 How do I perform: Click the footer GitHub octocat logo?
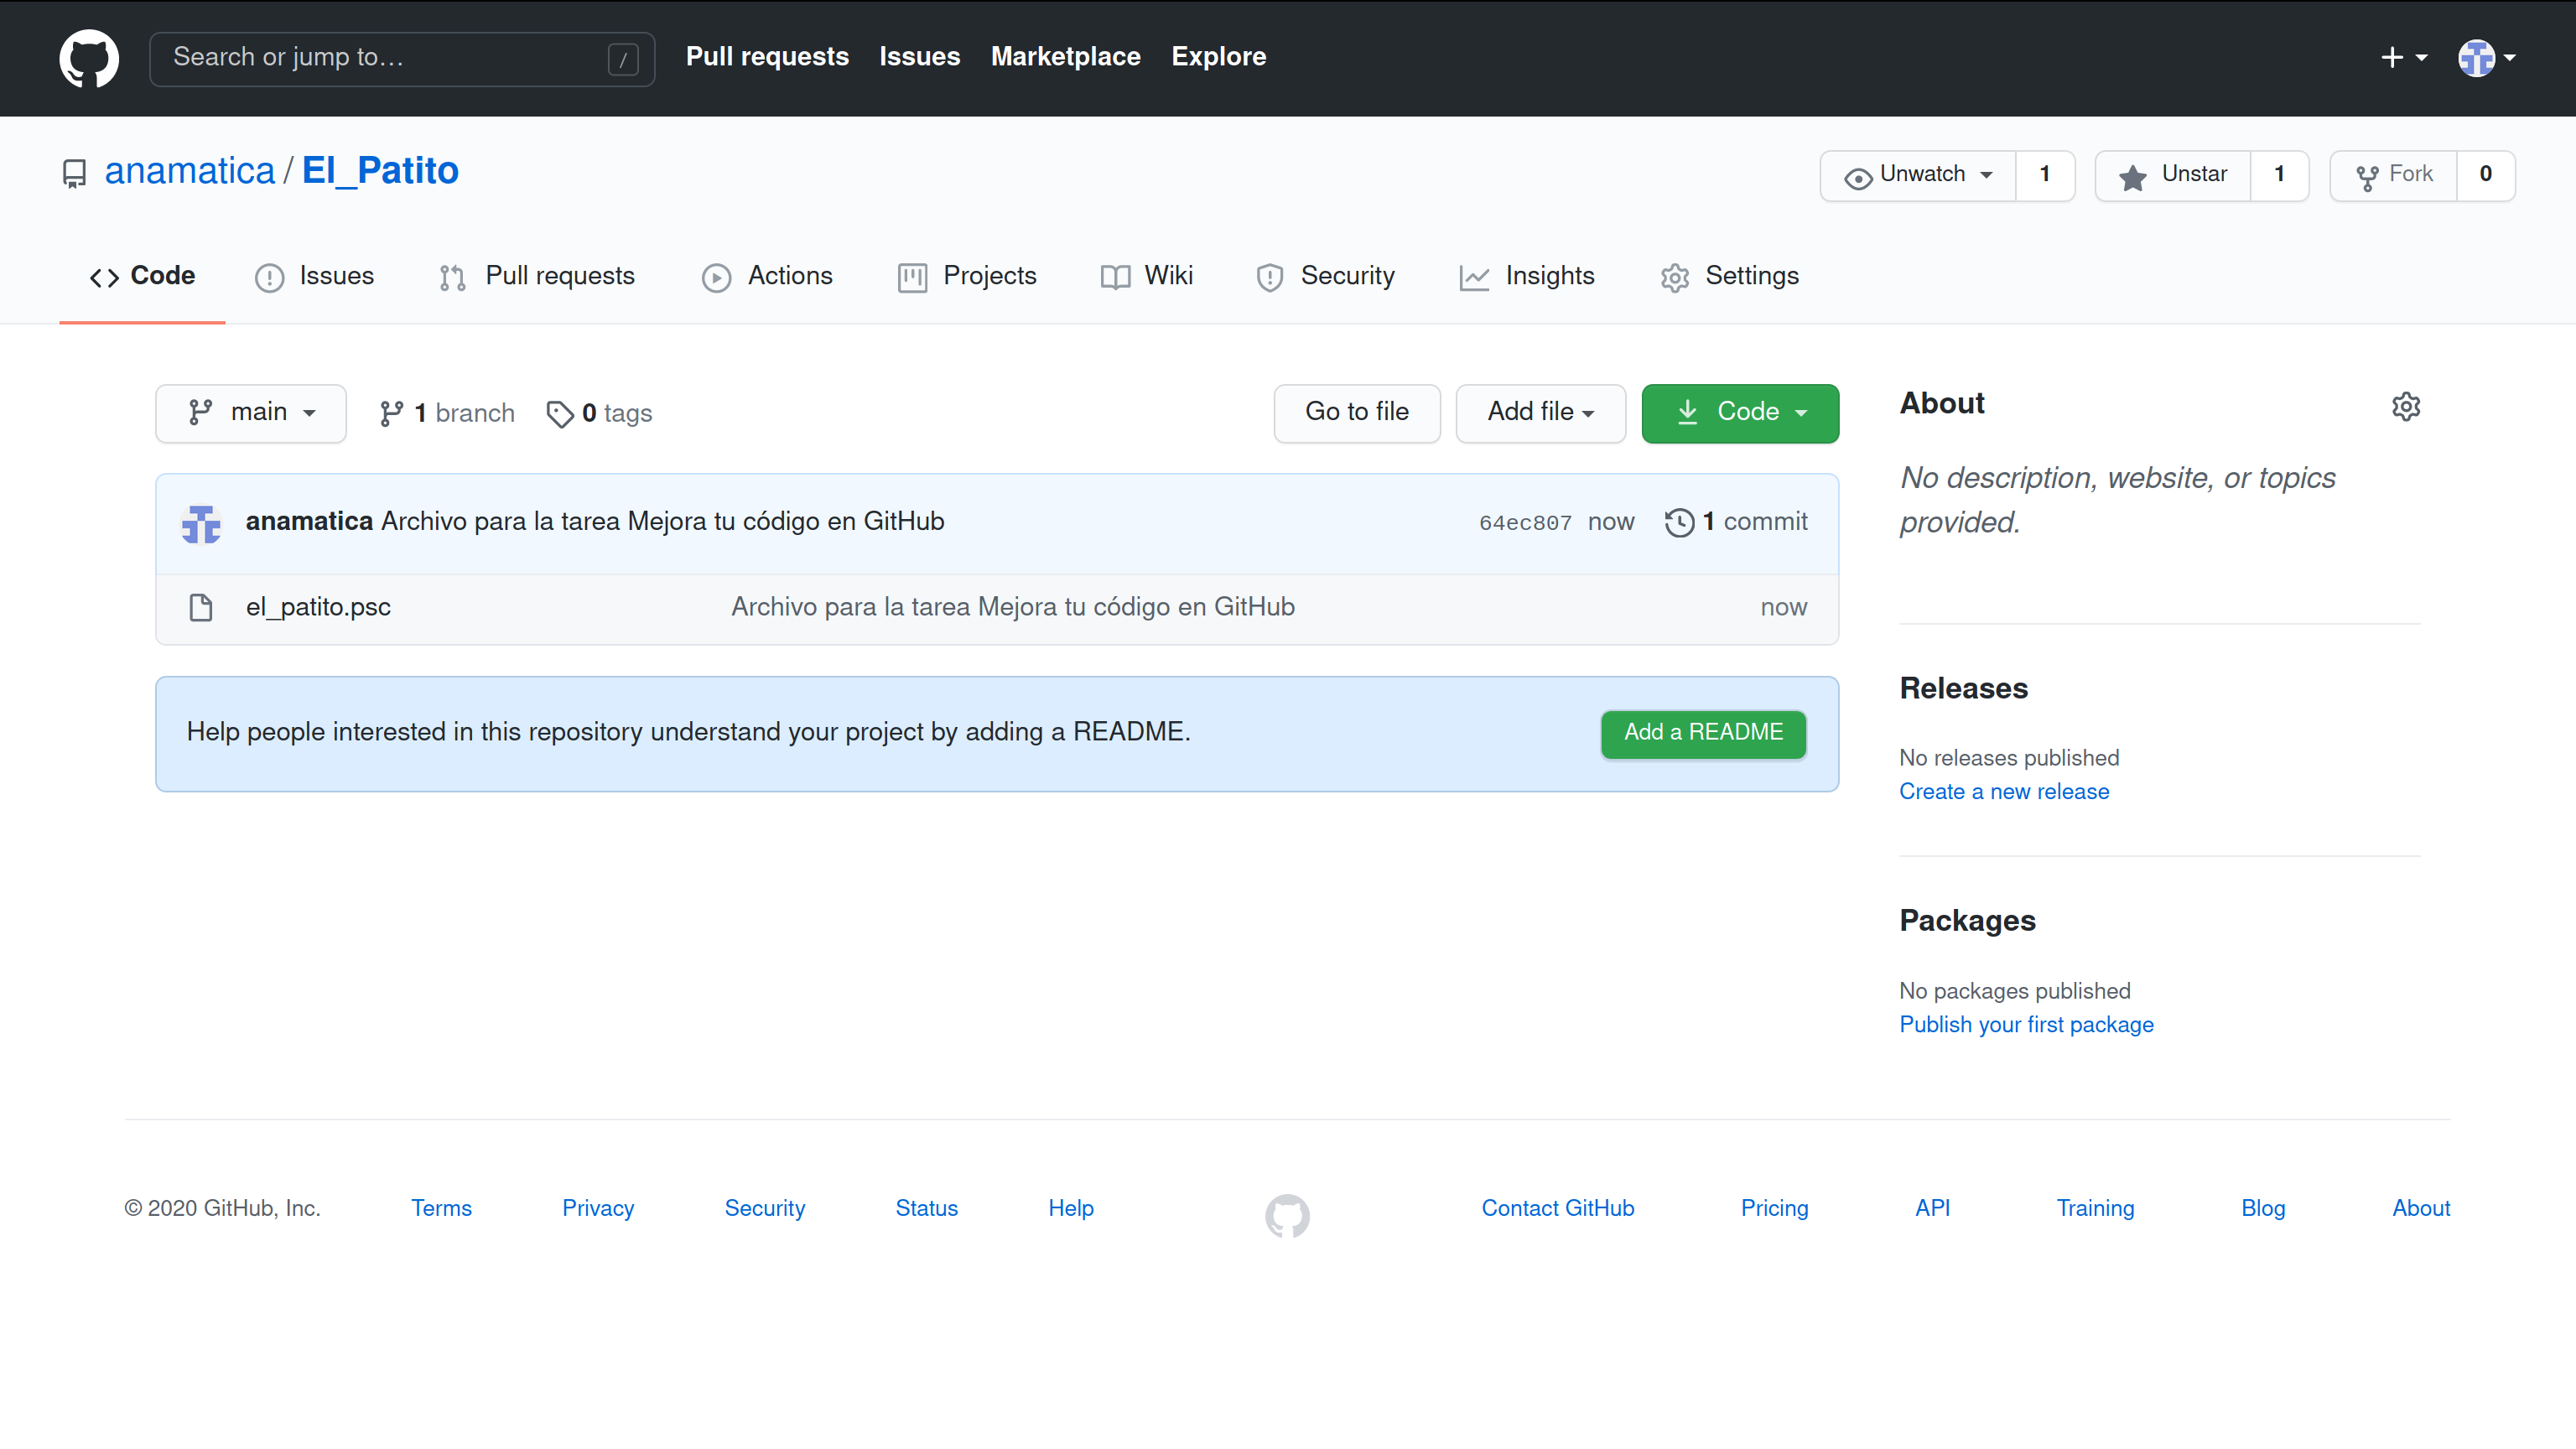[x=1287, y=1215]
